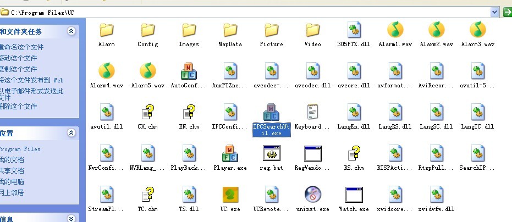Select the UC.exe application icon
Image resolution: width=512 pixels, height=222 pixels.
tap(230, 195)
